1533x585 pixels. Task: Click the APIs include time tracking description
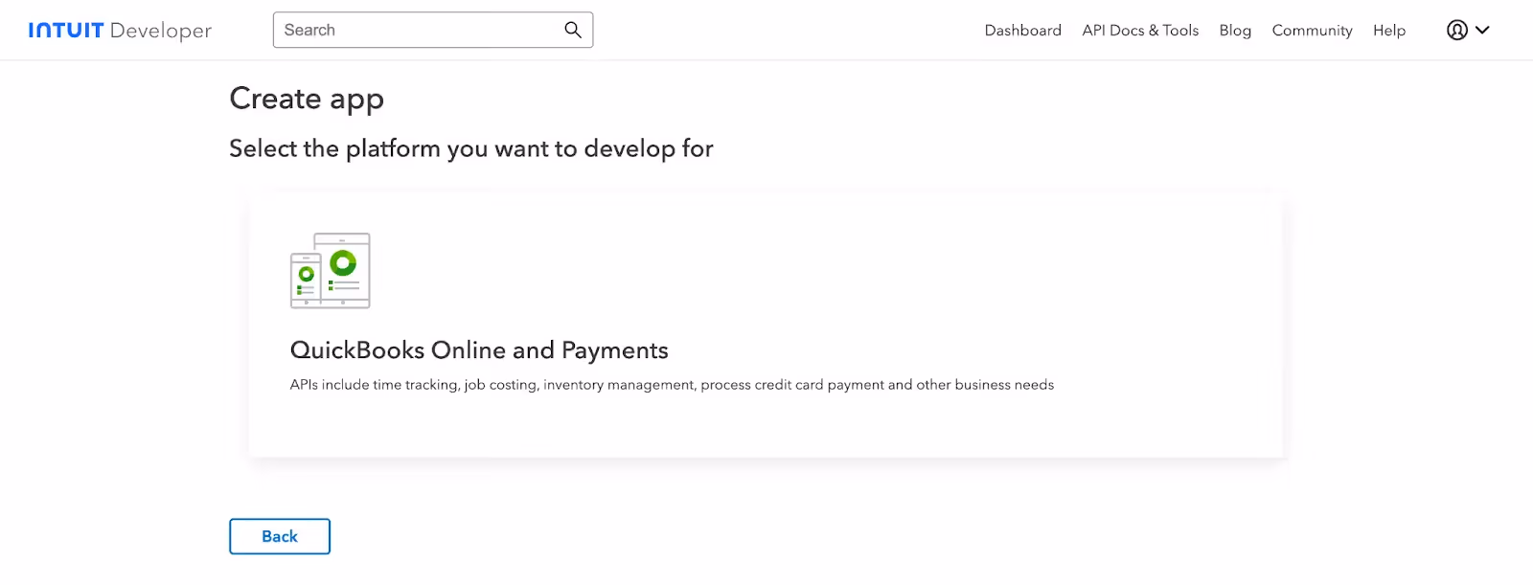(x=672, y=385)
